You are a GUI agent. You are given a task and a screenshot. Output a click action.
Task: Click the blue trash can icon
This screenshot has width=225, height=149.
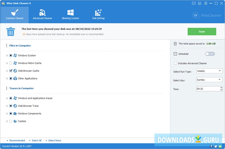click(x=11, y=31)
